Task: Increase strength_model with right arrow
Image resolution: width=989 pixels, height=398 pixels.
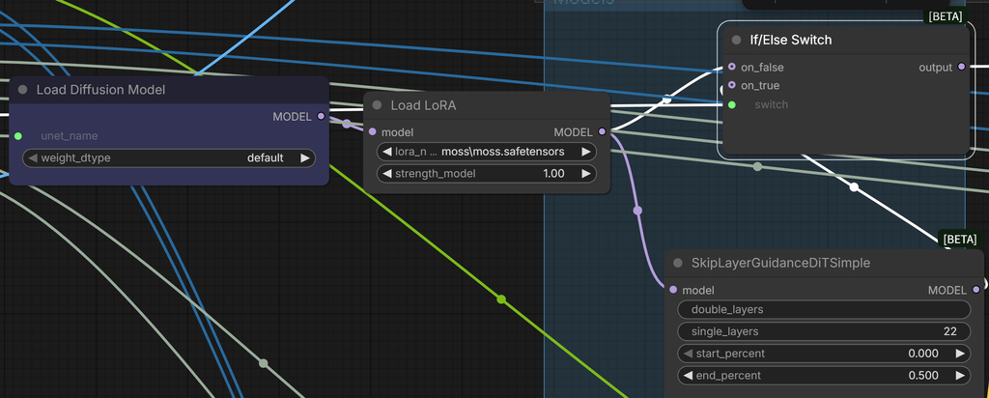Action: click(x=586, y=174)
